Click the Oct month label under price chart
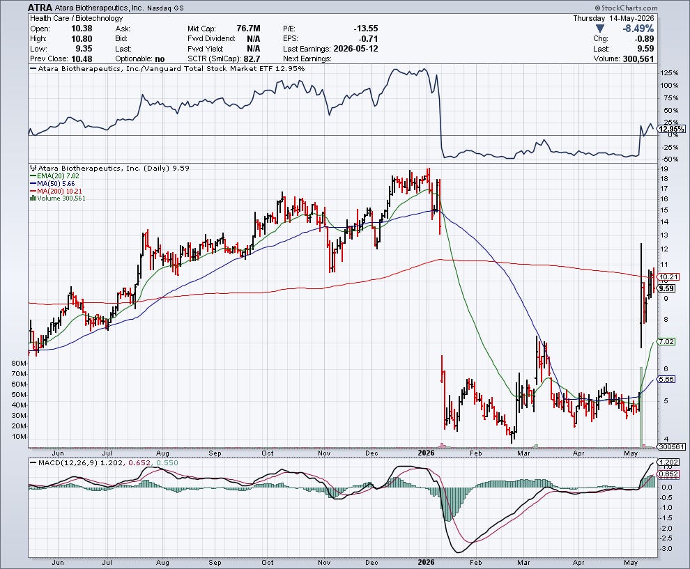Image resolution: width=690 pixels, height=569 pixels. coord(268,453)
